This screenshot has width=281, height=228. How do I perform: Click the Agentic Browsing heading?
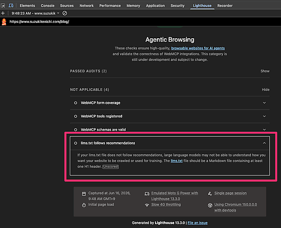170,40
